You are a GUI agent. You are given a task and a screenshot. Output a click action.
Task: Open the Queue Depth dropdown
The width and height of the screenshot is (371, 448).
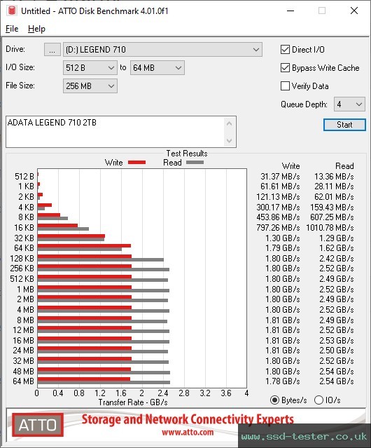(x=349, y=104)
